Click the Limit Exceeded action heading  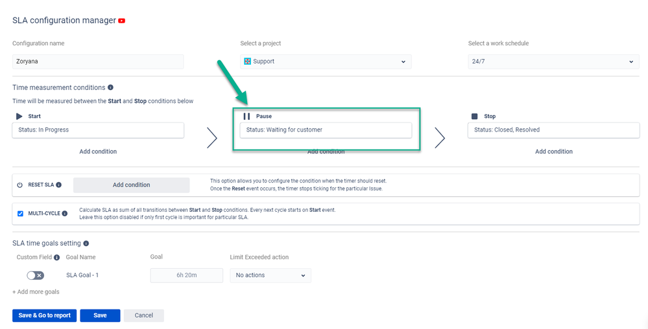[259, 257]
